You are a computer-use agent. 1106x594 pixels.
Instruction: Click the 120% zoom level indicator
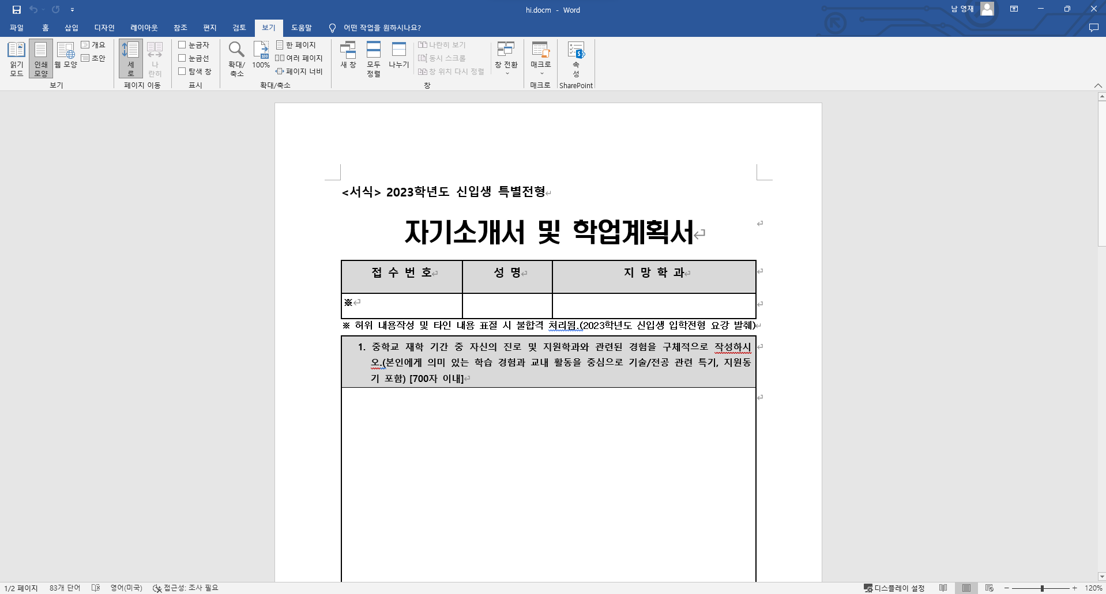pyautogui.click(x=1093, y=588)
